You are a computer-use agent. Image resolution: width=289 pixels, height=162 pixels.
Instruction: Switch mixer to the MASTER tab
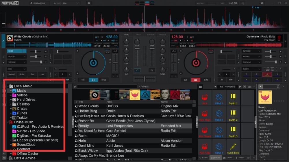pyautogui.click(x=162, y=35)
